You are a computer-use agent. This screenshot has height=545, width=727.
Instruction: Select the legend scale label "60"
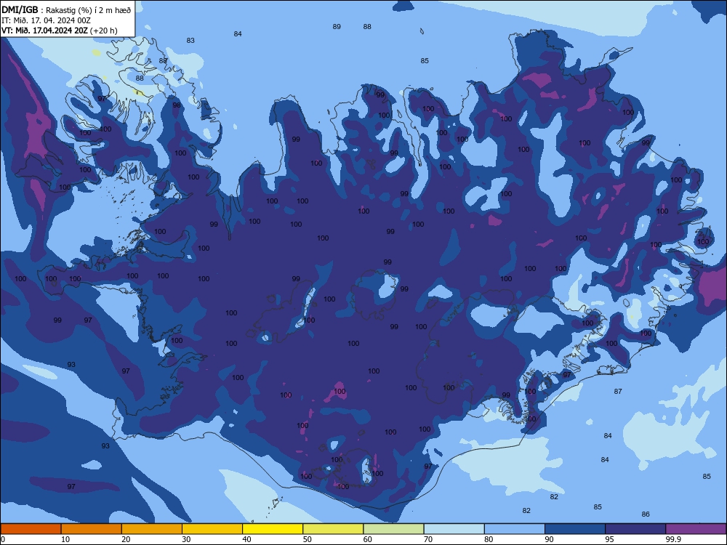(368, 539)
